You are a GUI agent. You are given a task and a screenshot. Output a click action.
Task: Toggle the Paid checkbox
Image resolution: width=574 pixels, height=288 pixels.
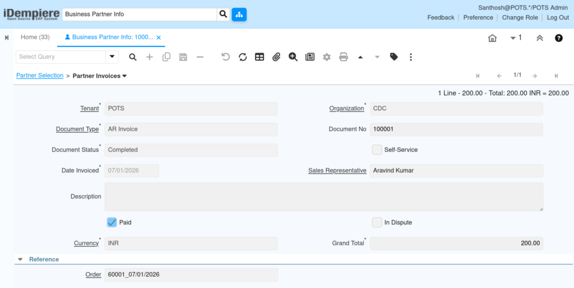[x=112, y=223]
